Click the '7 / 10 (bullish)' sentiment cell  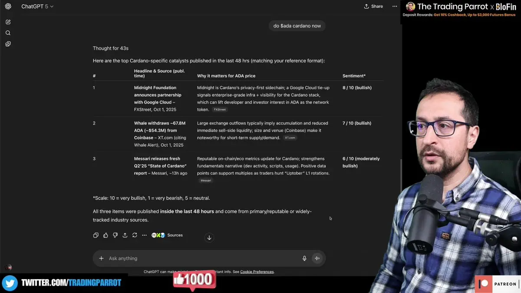[357, 123]
